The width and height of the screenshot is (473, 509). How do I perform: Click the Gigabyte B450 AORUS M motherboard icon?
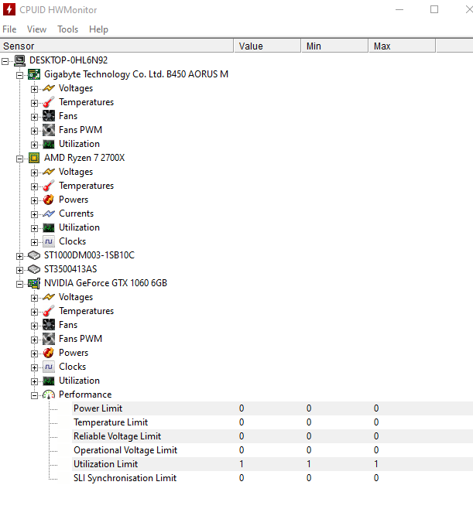pos(34,74)
